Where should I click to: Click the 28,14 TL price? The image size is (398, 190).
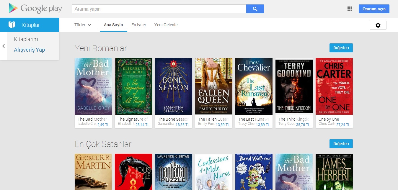click(142, 125)
